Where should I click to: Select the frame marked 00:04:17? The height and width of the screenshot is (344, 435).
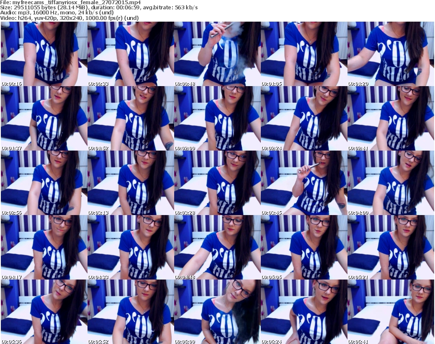44,247
